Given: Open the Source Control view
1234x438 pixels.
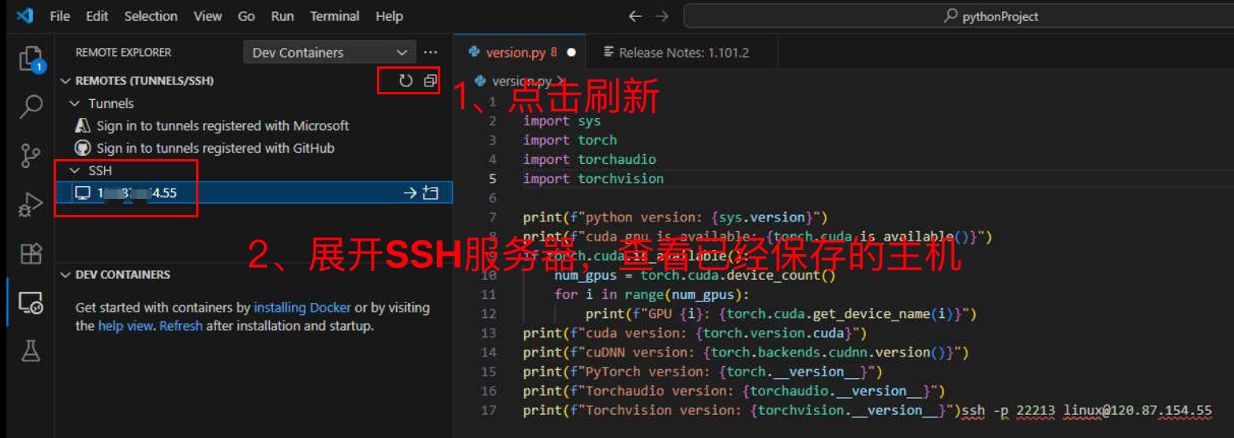Looking at the screenshot, I should tap(30, 156).
